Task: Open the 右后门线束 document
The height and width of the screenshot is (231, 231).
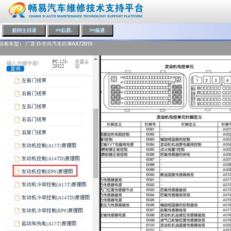Action: pyautogui.click(x=34, y=119)
